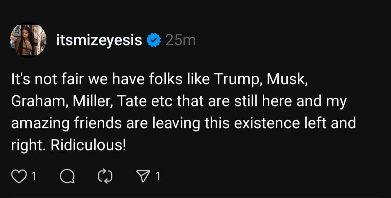Click the 25m post timestamp

pos(180,40)
